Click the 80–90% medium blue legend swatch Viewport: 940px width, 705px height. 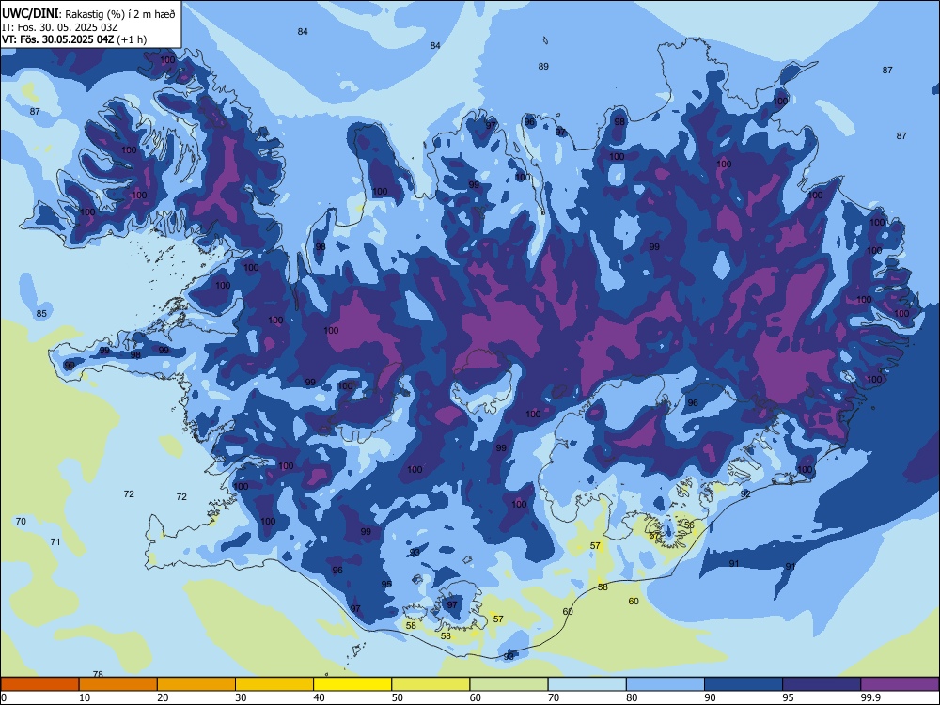(666, 684)
